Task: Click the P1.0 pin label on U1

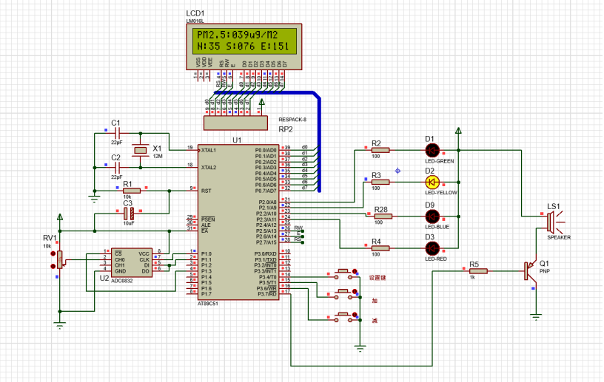Action: pos(206,253)
